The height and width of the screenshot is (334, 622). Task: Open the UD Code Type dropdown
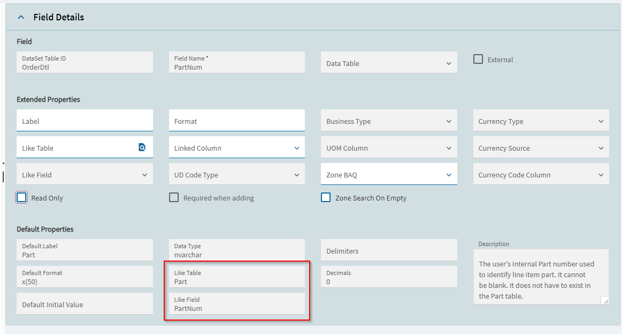[237, 174]
